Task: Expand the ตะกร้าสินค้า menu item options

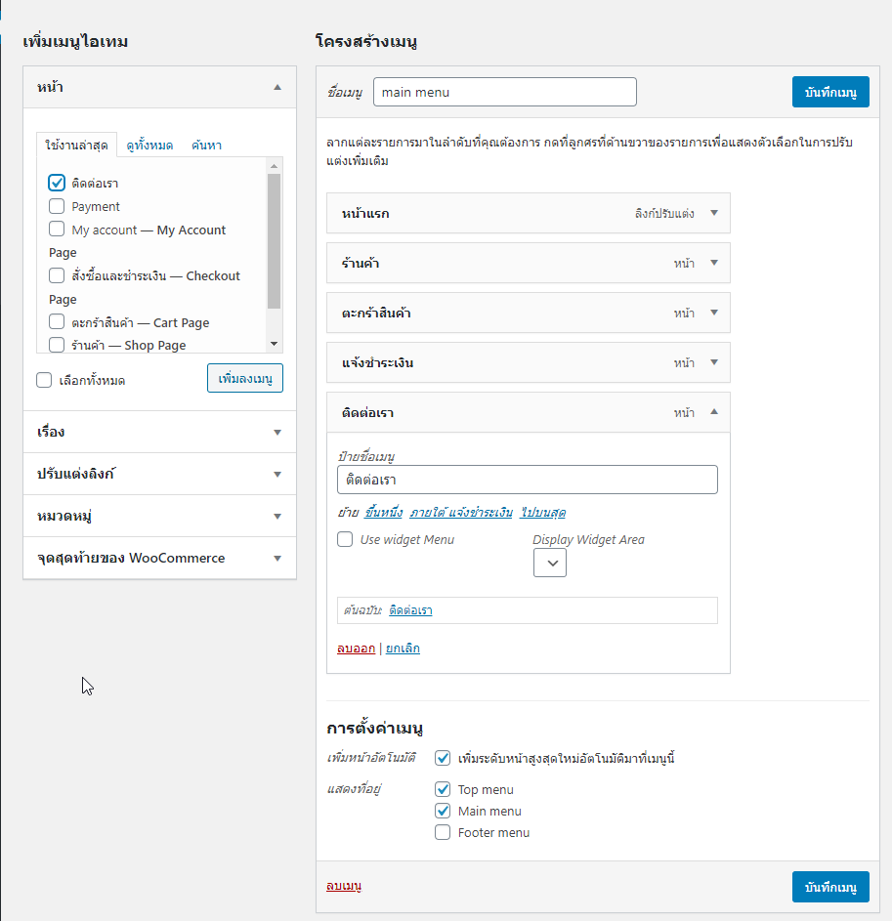Action: coord(714,314)
